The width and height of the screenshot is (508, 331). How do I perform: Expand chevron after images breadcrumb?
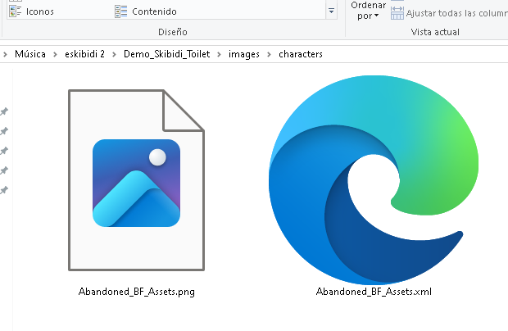coord(270,54)
